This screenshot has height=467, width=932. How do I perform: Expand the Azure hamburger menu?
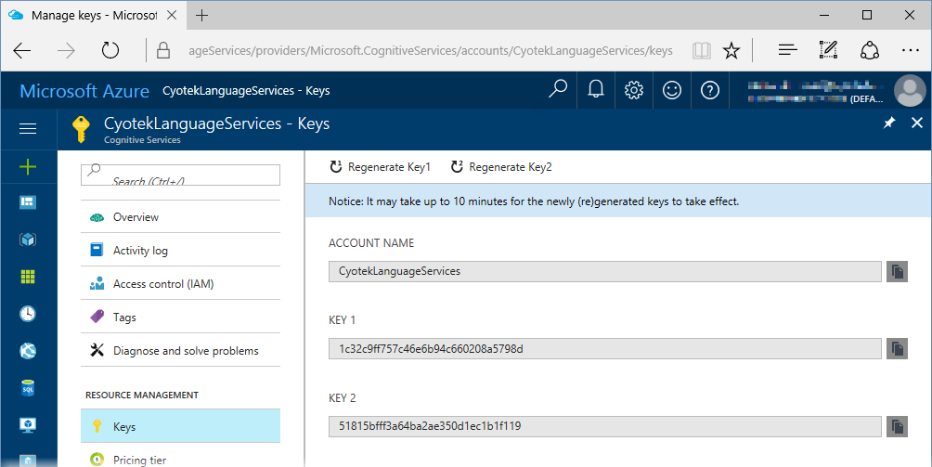(x=28, y=128)
